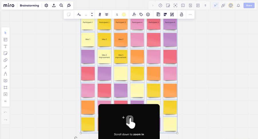Pick the sticky note tool in sidebar
Screen dimensions: 258x139
[5, 53]
